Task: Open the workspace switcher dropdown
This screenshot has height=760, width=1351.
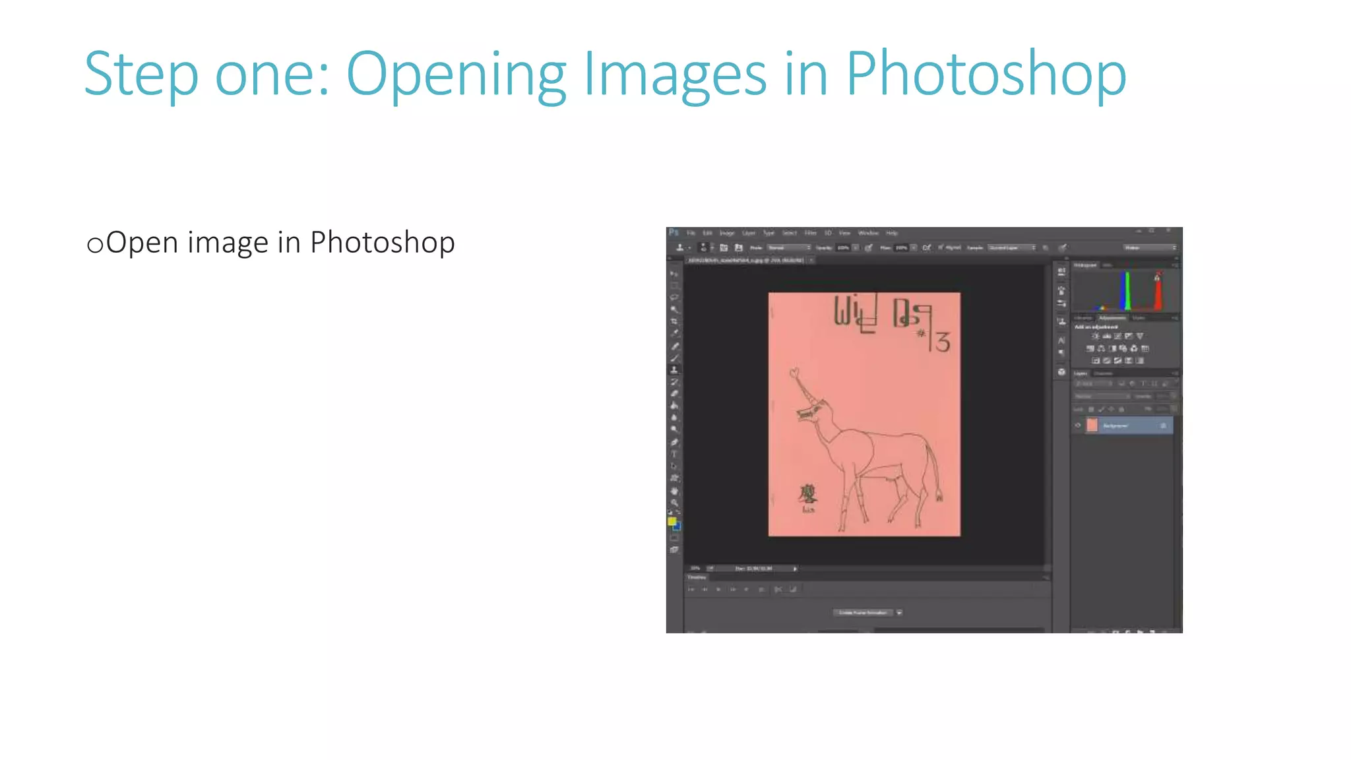Action: coord(1150,247)
